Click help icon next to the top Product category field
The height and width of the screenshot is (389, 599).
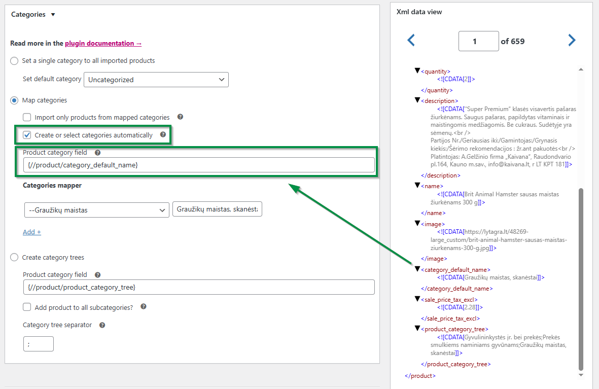tap(97, 152)
